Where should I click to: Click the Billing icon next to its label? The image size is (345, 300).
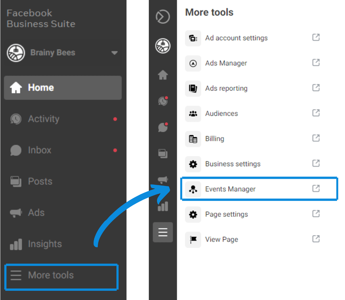click(x=193, y=139)
